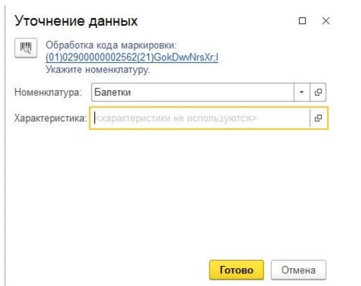Click the blank space left of Готово
361x286 pixels.
coord(115,270)
